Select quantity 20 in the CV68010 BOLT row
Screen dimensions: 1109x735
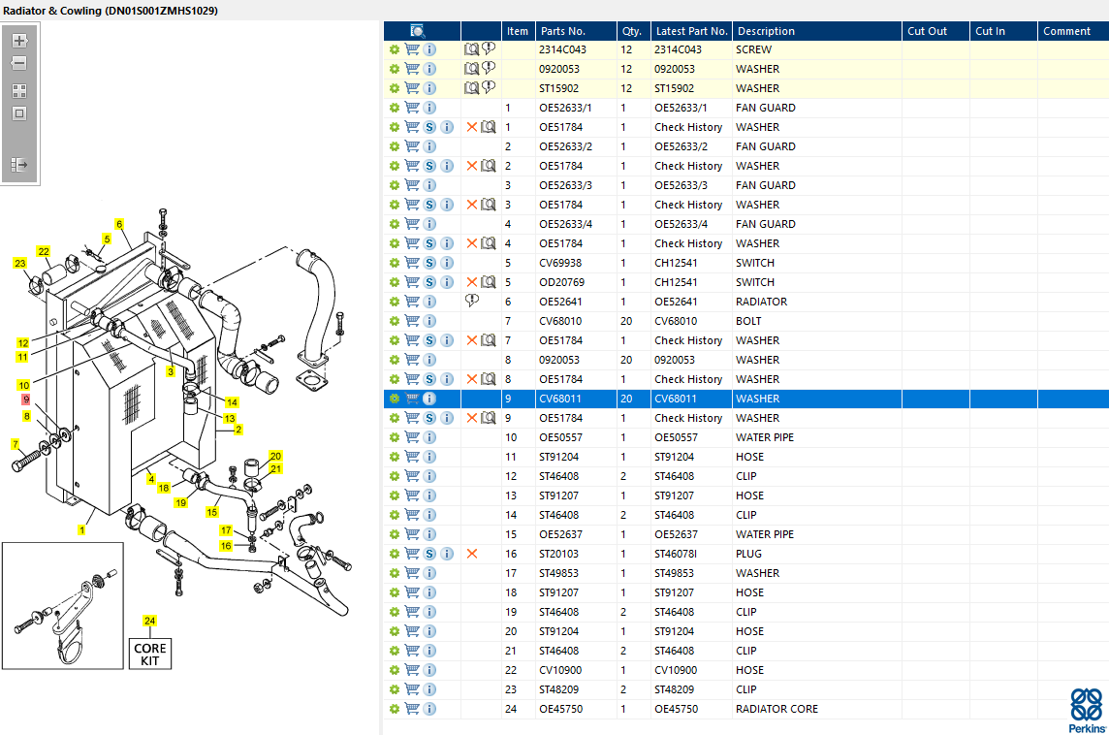point(626,321)
